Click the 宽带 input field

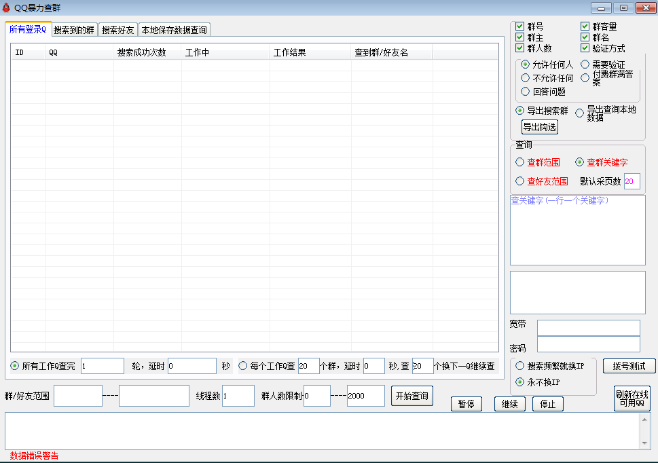[x=588, y=327]
